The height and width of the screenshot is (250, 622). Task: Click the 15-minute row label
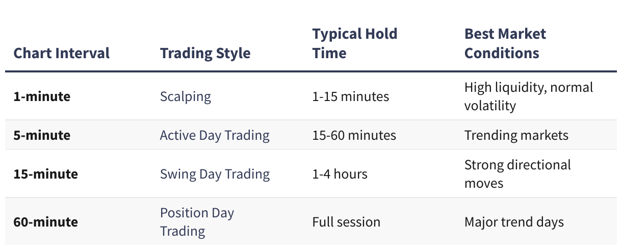tap(45, 174)
